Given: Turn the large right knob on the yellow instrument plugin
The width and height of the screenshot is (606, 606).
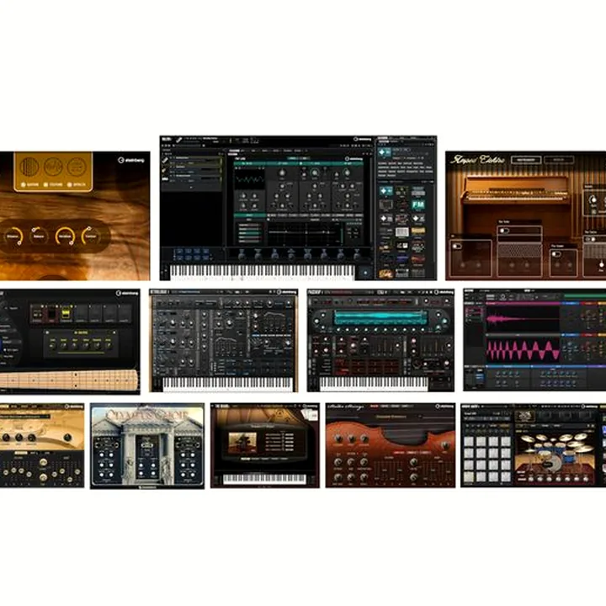Looking at the screenshot, I should tap(67, 439).
